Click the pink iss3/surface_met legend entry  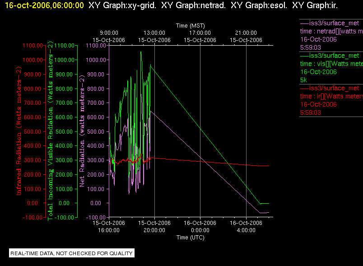point(330,23)
